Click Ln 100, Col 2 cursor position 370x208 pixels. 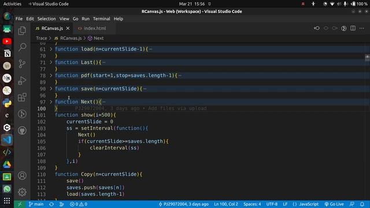[x=226, y=204]
